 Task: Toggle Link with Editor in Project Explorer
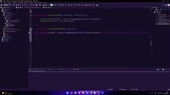point(19,8)
